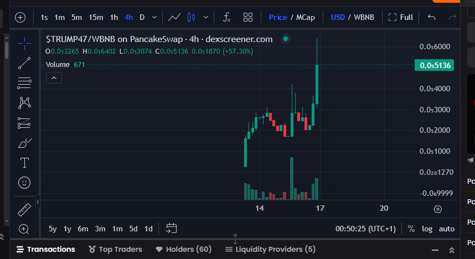Viewport: 475px width, 259px height.
Task: Open the Top Traders tab
Action: (x=115, y=249)
